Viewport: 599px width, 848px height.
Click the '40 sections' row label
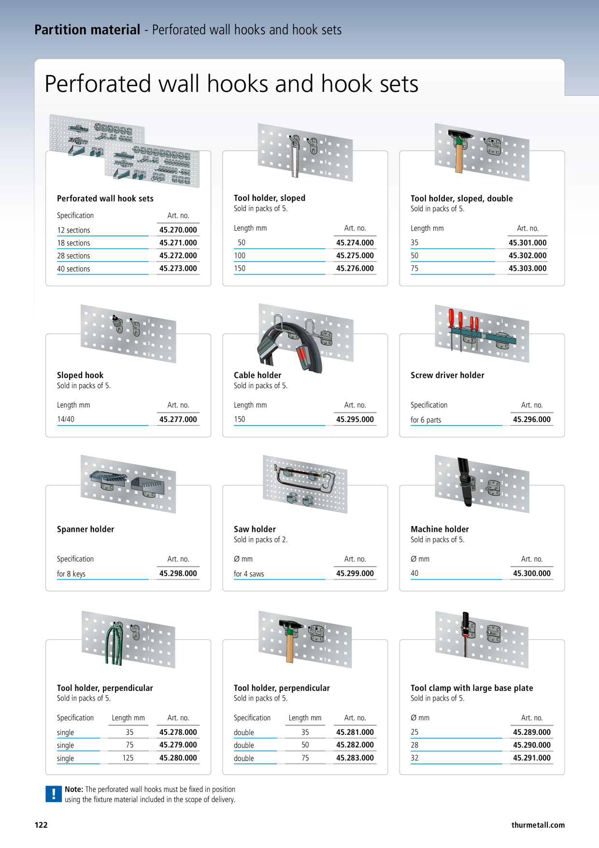coord(73,269)
